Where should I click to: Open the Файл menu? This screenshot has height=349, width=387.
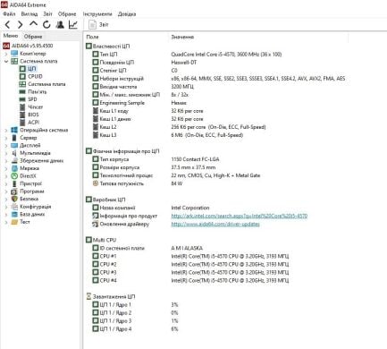coord(9,14)
